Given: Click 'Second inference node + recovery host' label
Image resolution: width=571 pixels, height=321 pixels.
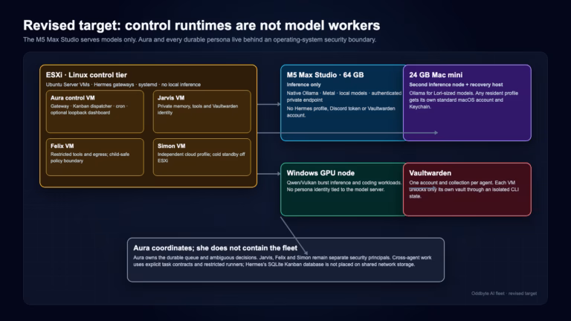Looking at the screenshot, I should click(456, 85).
